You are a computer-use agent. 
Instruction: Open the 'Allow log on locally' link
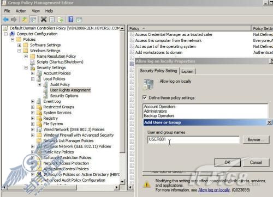[x=214, y=190]
